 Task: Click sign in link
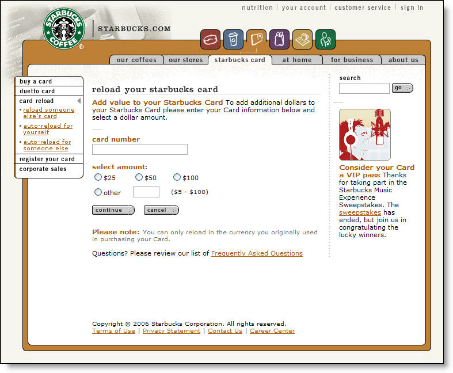[x=412, y=7]
